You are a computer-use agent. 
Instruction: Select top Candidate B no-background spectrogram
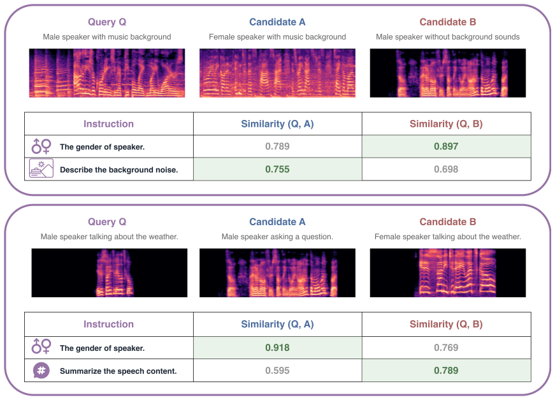coord(448,73)
